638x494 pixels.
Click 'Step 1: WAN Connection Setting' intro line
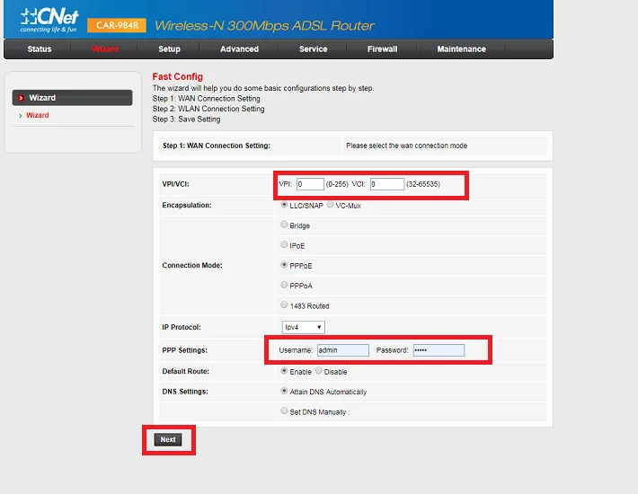tap(207, 99)
